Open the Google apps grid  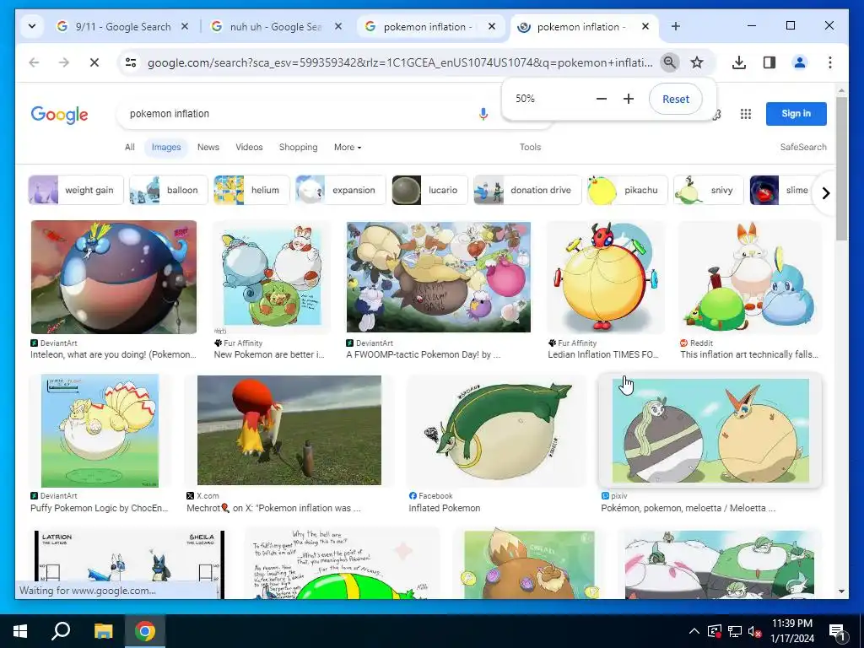point(746,114)
